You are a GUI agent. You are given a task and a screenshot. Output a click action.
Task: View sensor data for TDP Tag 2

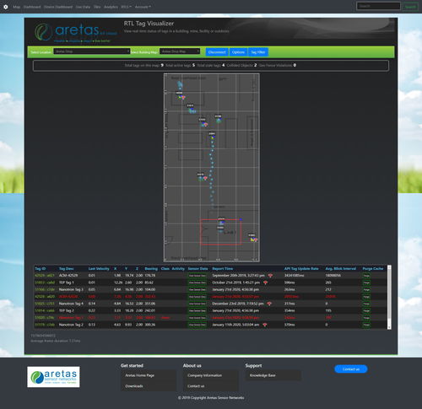pyautogui.click(x=197, y=310)
